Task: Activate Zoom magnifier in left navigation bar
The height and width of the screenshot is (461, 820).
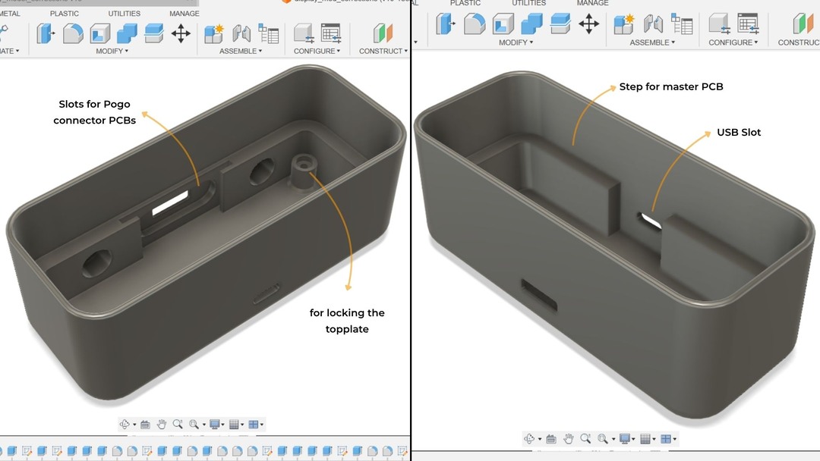Action: pos(177,425)
